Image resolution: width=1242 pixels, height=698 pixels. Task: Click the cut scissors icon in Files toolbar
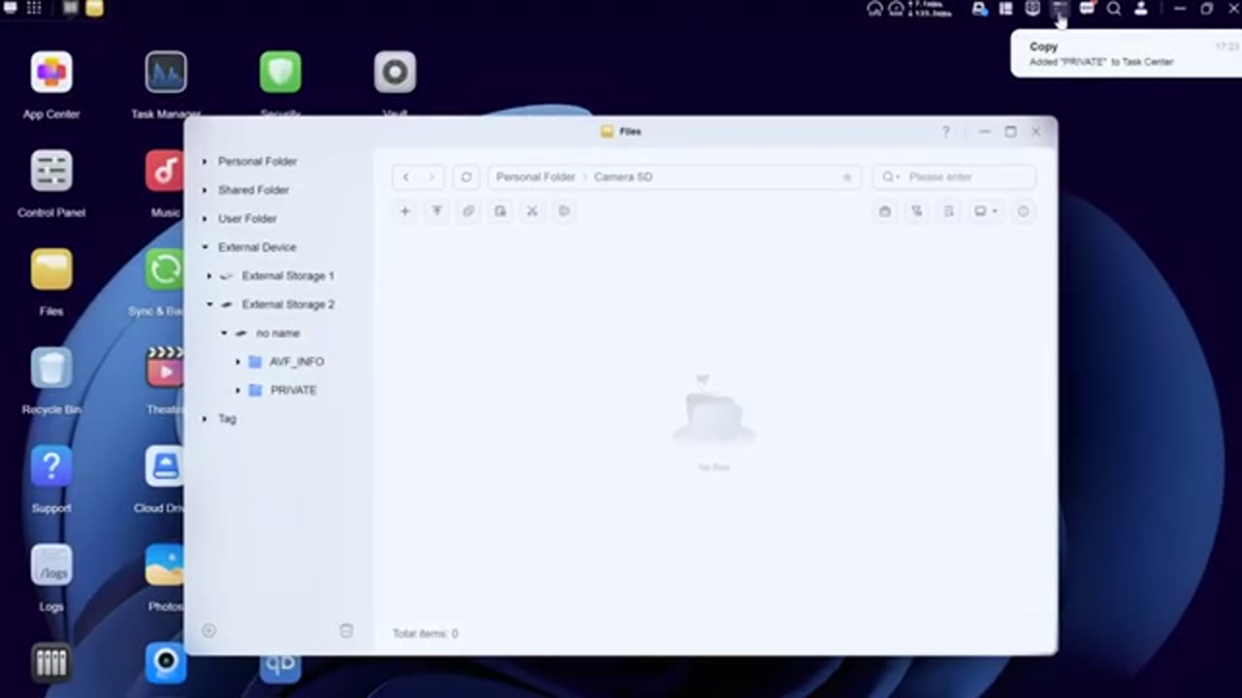pyautogui.click(x=532, y=211)
